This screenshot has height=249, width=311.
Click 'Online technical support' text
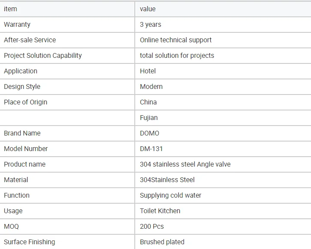[x=176, y=40]
